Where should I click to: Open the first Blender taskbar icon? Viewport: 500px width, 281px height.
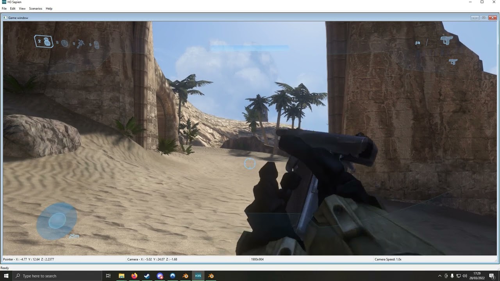click(x=185, y=276)
